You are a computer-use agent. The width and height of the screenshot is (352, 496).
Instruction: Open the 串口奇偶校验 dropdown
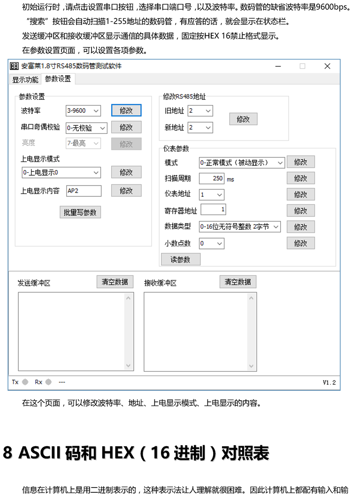(86, 128)
